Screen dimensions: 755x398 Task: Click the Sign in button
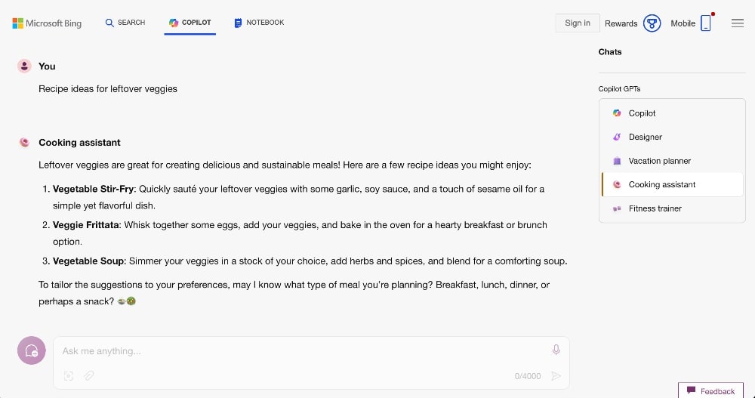(578, 23)
